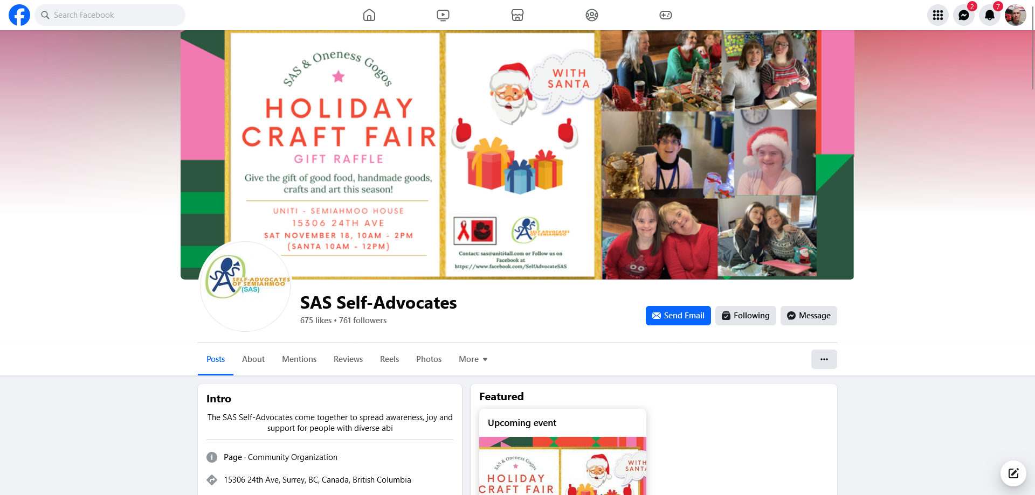Go to the Home feed icon

coord(369,15)
